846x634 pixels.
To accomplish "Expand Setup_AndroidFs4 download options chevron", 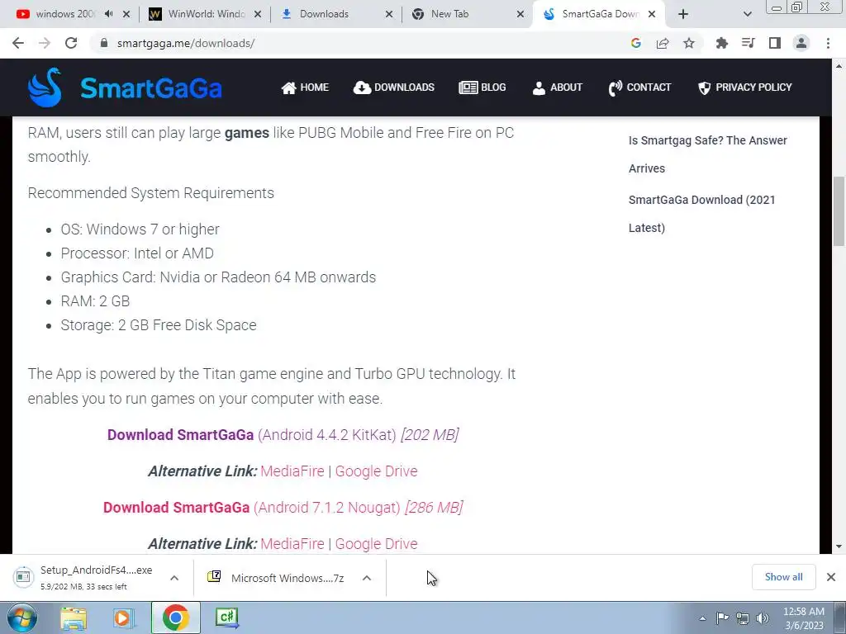I will (x=174, y=578).
